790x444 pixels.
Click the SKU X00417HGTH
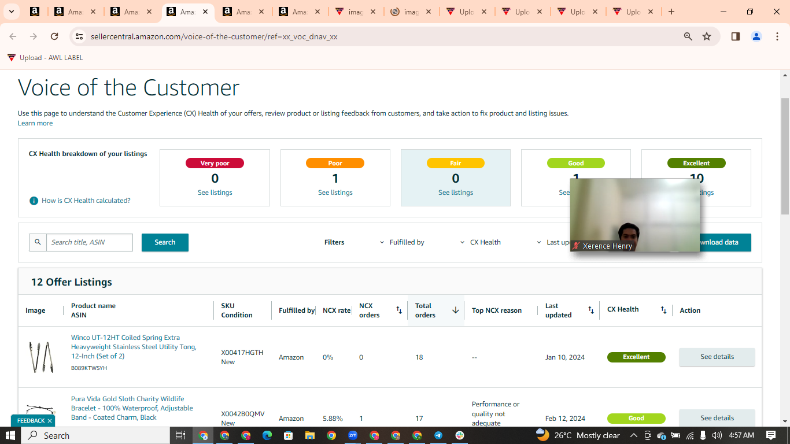click(242, 353)
